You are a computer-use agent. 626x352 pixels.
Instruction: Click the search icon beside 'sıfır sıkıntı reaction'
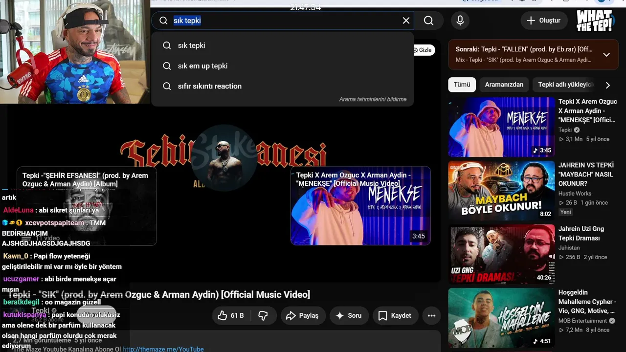click(167, 86)
